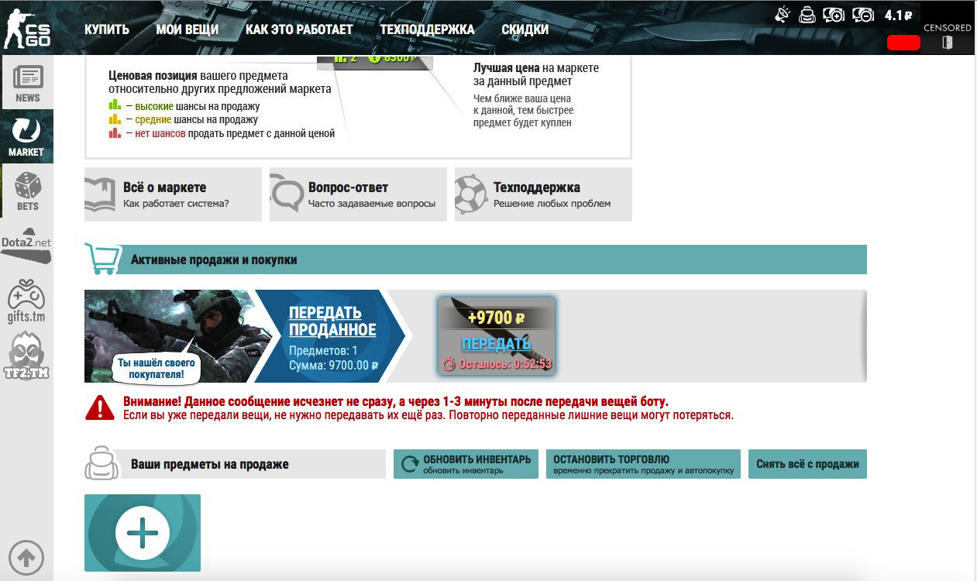The height and width of the screenshot is (581, 977).
Task: Open the BETS dice sidebar icon
Action: tap(27, 191)
